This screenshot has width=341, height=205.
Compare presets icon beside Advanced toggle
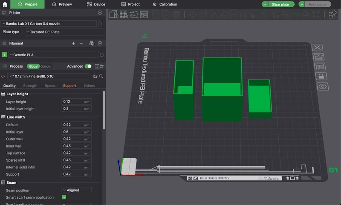(102, 66)
